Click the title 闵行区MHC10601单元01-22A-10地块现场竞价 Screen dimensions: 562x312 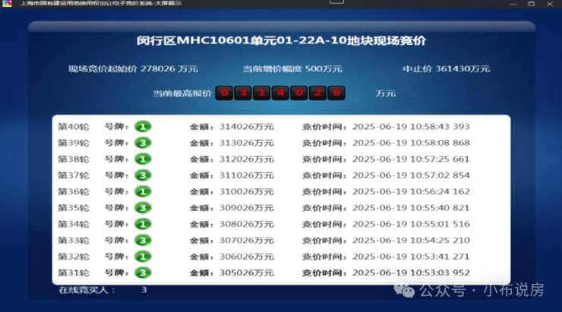pos(281,40)
